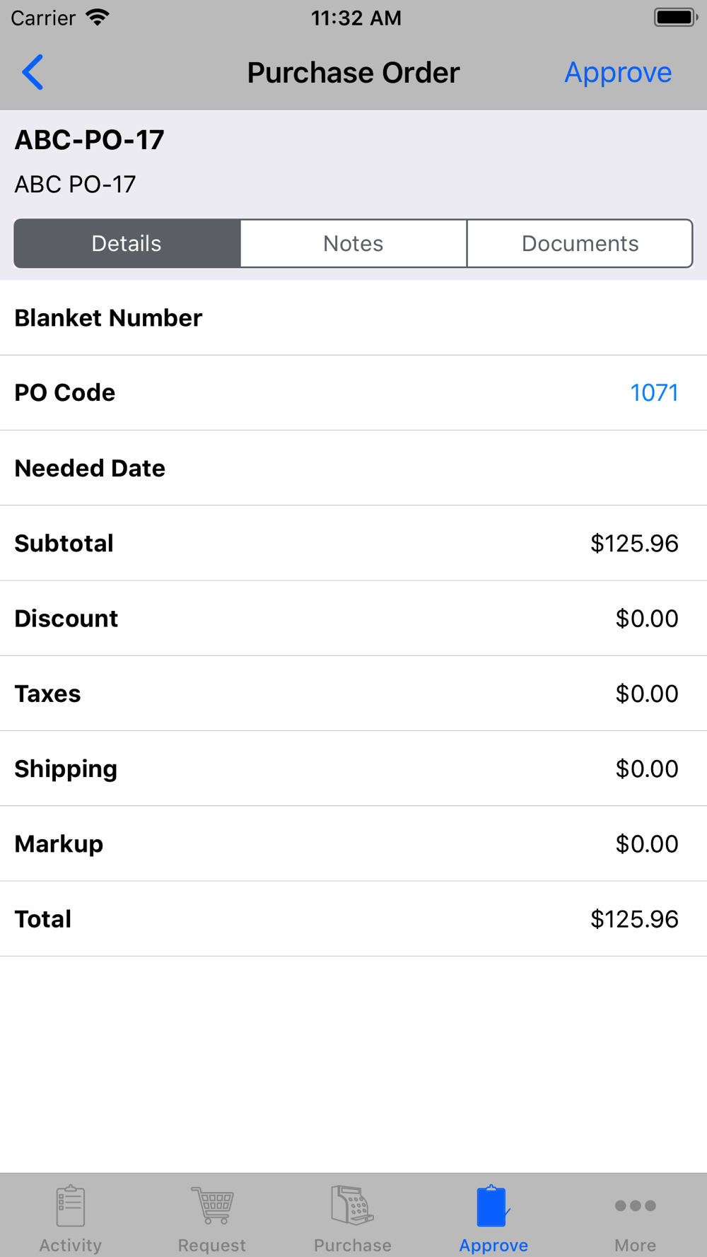Tap the Markup amount row
The width and height of the screenshot is (707, 1257).
[x=353, y=844]
